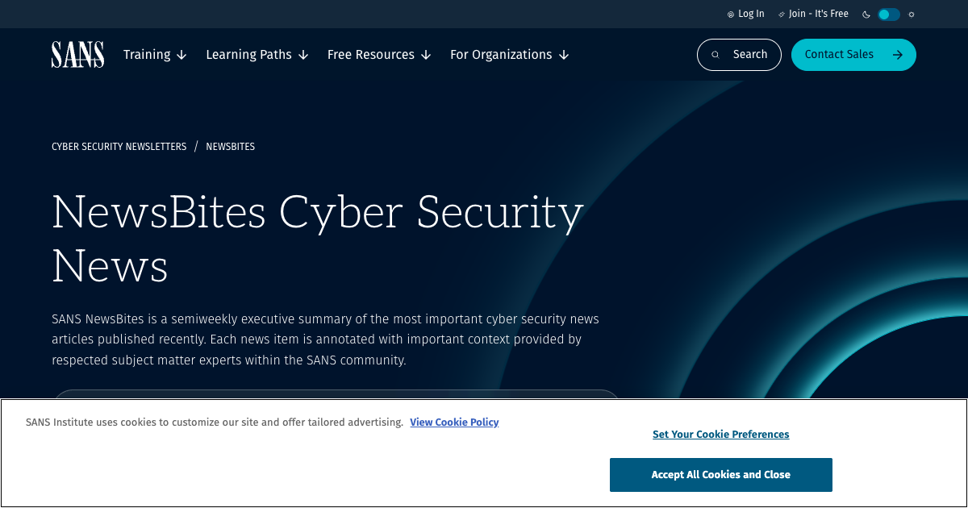Open the View Cookie Policy link
Viewport: 968px width, 508px height.
pos(454,423)
